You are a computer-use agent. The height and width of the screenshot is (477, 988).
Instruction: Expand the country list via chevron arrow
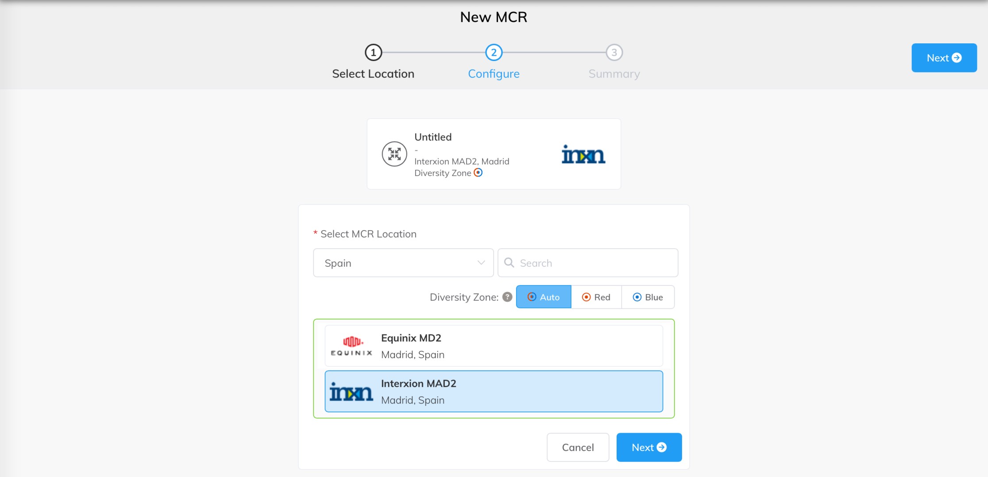481,263
